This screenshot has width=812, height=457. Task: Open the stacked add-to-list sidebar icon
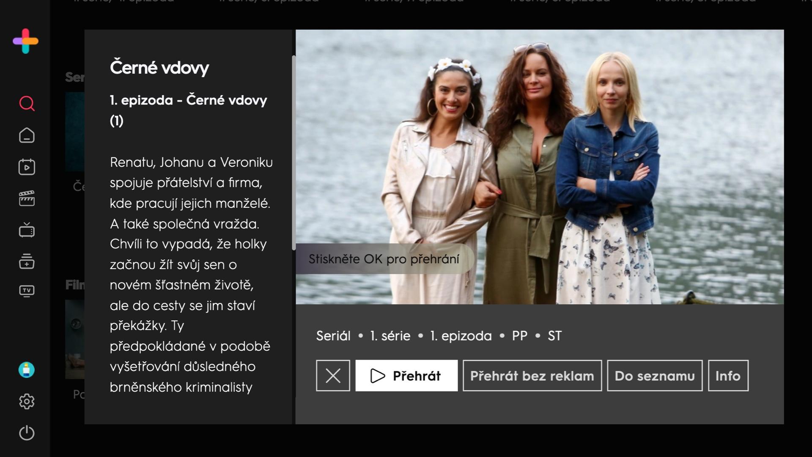coord(27,261)
